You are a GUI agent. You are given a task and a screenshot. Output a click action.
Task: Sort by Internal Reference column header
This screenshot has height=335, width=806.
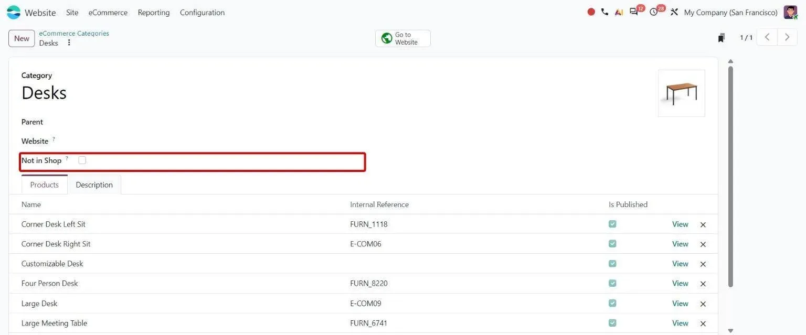(x=379, y=204)
